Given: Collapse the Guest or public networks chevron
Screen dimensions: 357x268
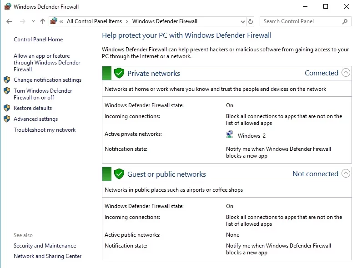Looking at the screenshot, I should [x=346, y=174].
